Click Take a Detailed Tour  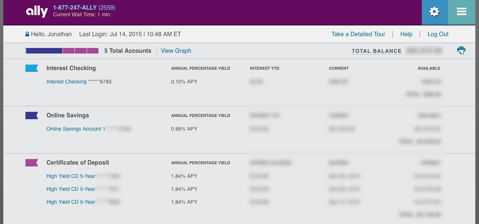click(358, 34)
